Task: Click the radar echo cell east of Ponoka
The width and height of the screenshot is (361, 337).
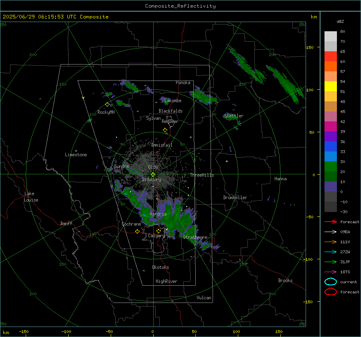Action: pyautogui.click(x=203, y=96)
